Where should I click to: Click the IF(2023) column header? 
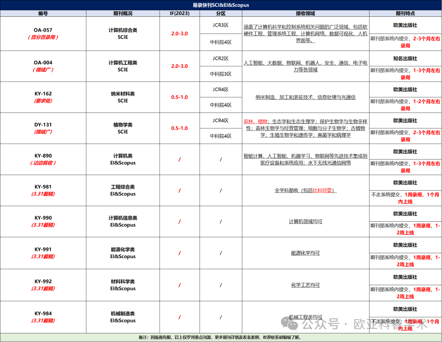180,13
